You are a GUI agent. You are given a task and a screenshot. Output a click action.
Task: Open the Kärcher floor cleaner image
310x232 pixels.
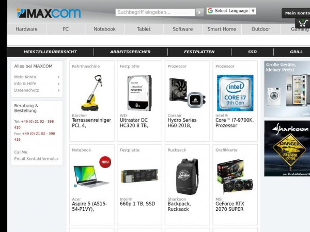92,93
